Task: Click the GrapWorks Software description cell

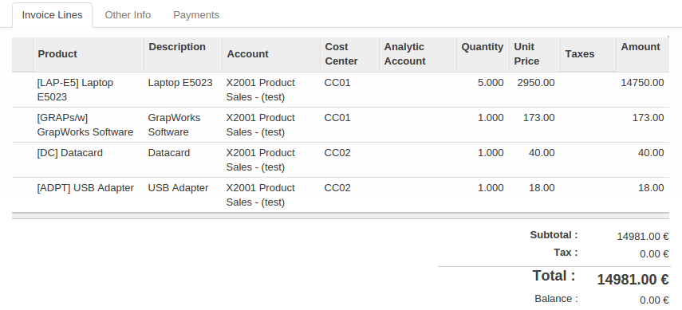Action: [x=183, y=125]
